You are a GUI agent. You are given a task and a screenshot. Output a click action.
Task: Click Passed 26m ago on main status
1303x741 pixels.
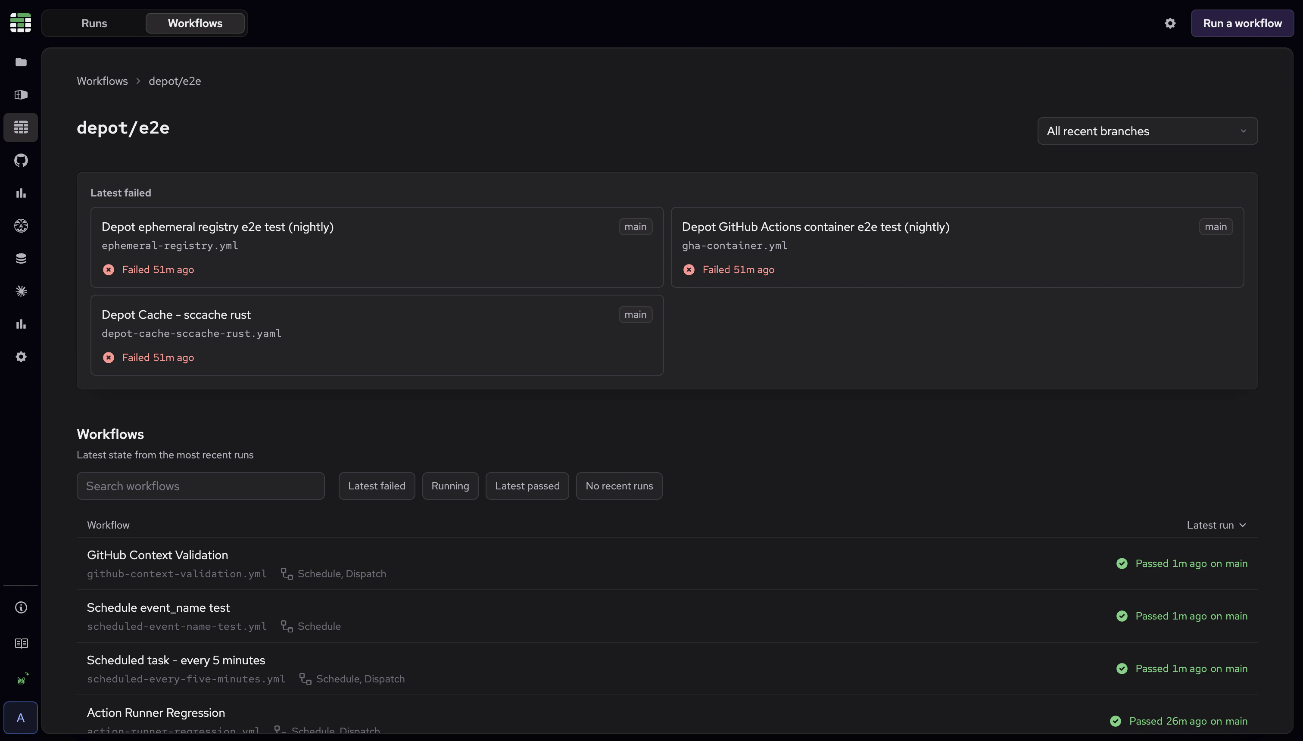[x=1188, y=721]
